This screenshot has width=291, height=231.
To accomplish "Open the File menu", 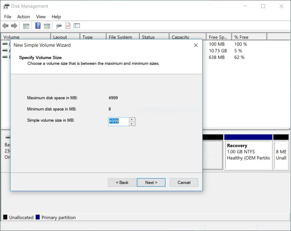I will pyautogui.click(x=8, y=17).
